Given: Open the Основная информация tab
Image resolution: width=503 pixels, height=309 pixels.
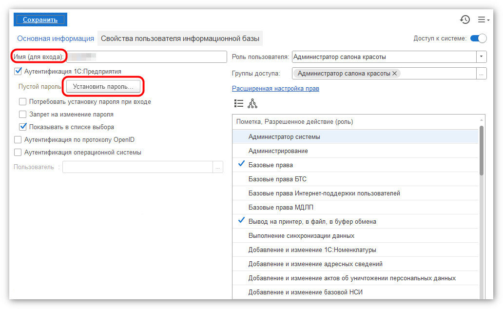Looking at the screenshot, I should coord(56,39).
